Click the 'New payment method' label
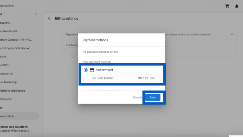Image resolution: width=243 pixels, height=137 pixels. [x=97, y=62]
